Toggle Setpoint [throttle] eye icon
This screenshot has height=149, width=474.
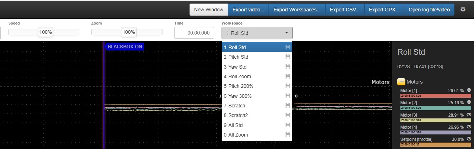point(469,139)
